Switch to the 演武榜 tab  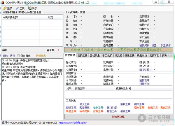pyautogui.click(x=118, y=55)
